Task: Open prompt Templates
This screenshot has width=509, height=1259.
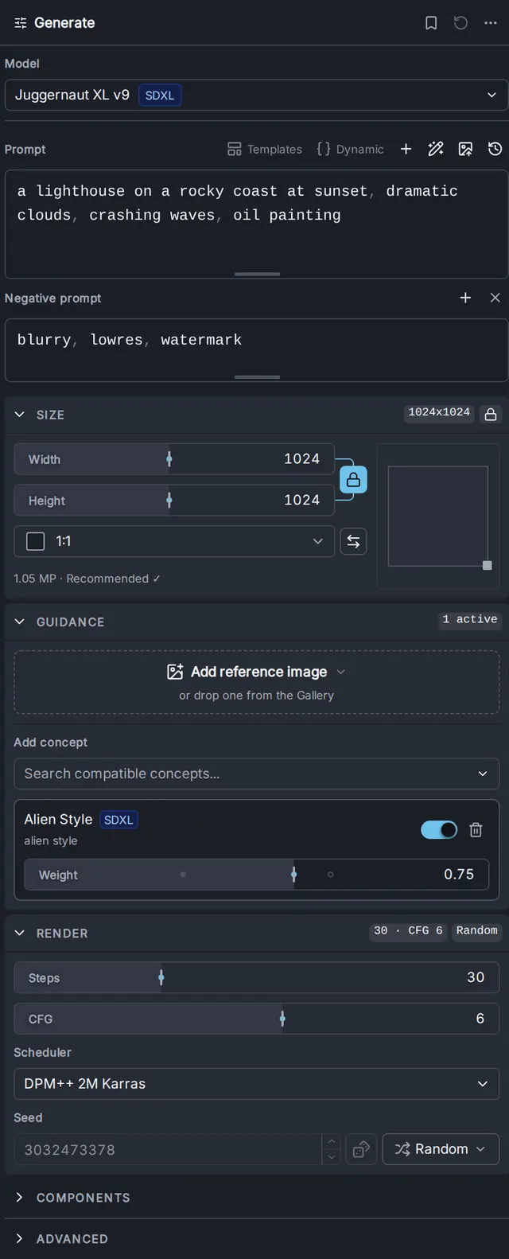Action: click(265, 149)
